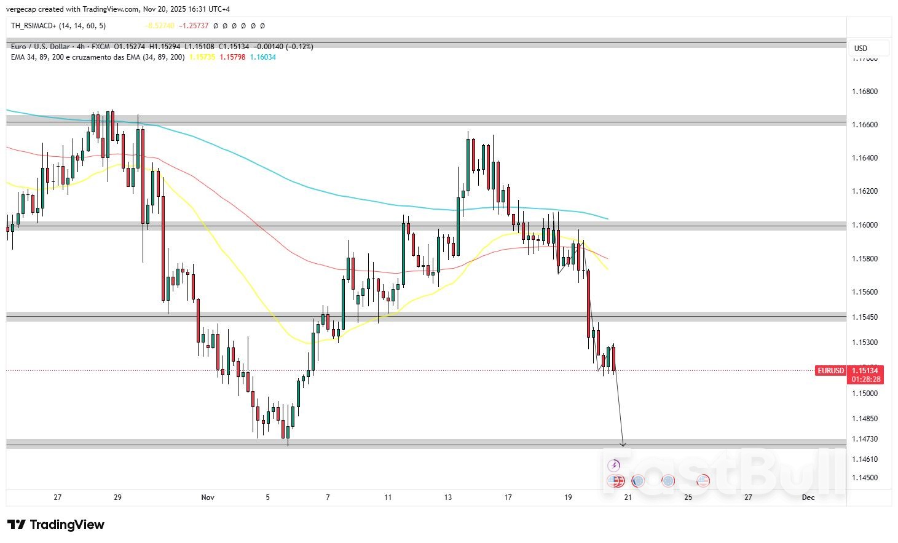This screenshot has width=898, height=543.
Task: Select the first EU flag event marker near 21
Action: (638, 482)
